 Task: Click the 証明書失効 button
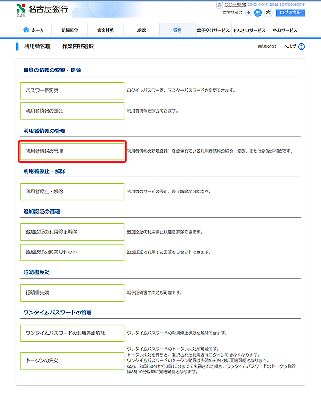pyautogui.click(x=72, y=293)
